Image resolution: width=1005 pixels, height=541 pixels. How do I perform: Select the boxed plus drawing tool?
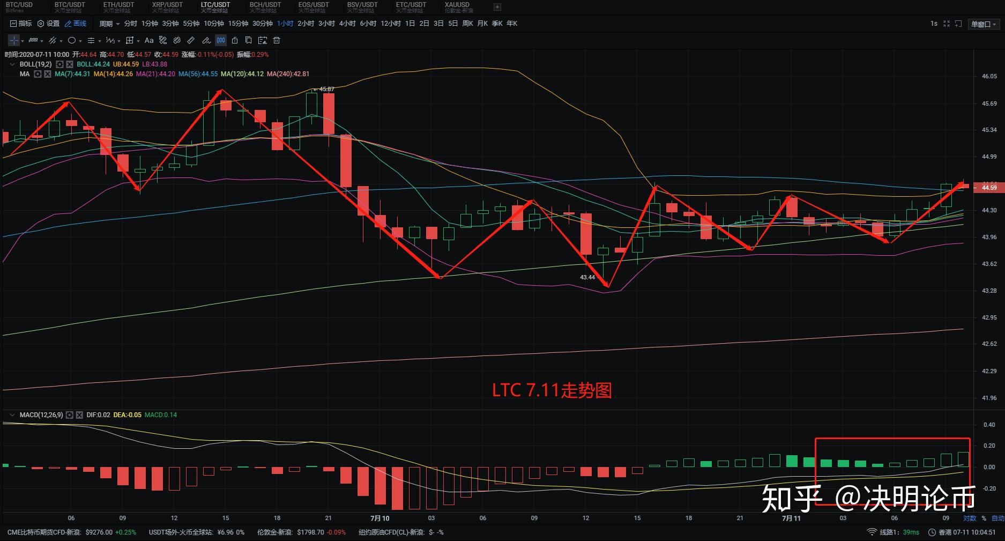(129, 40)
